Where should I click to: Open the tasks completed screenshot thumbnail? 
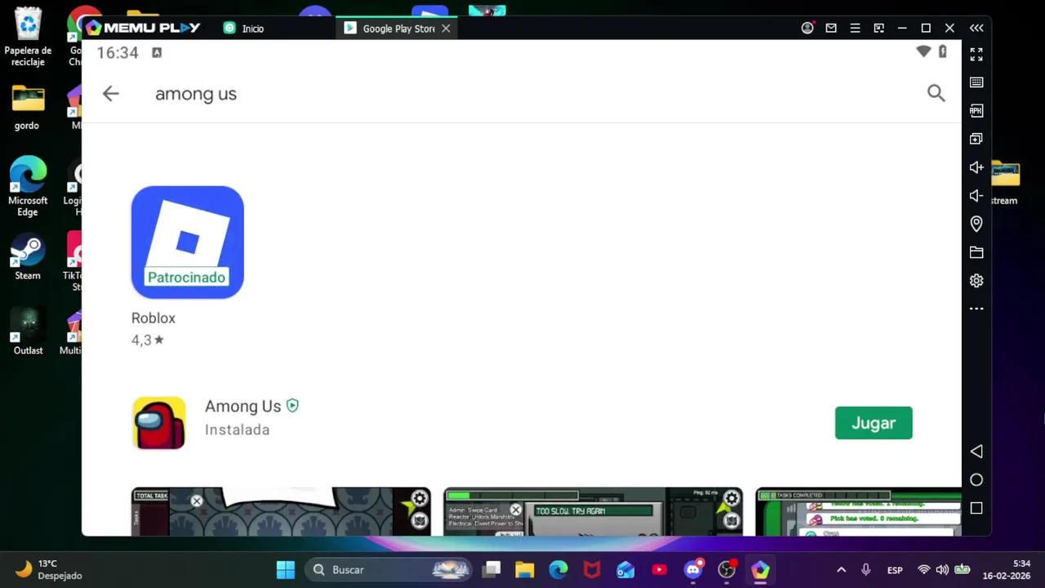[859, 512]
